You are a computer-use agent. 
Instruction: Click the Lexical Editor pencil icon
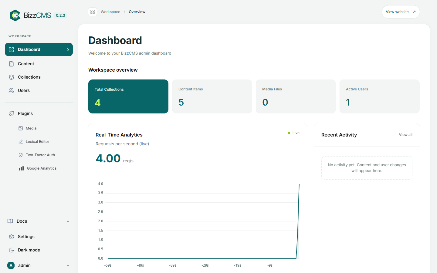(x=21, y=142)
